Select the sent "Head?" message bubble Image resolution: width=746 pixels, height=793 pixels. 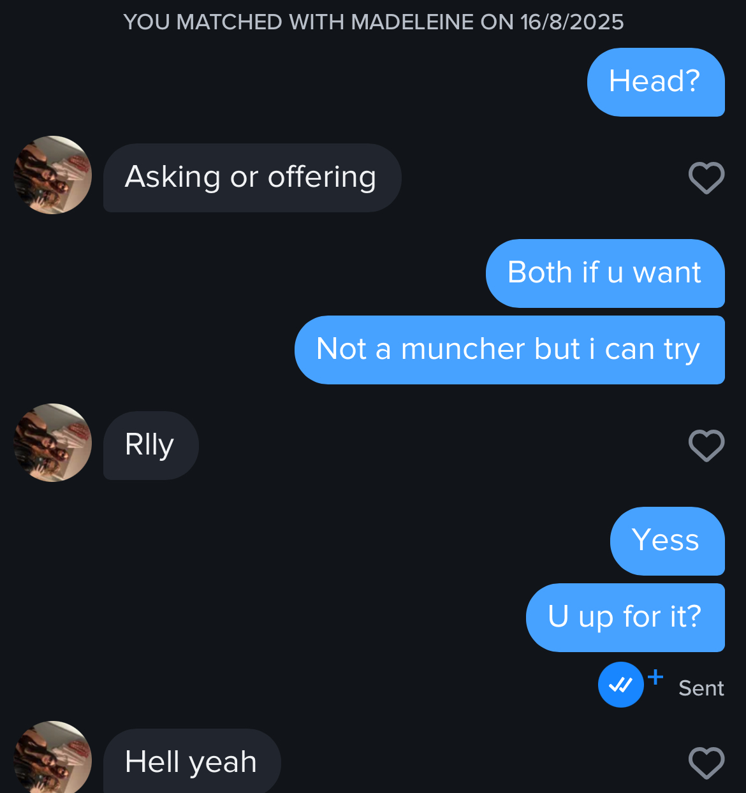655,82
